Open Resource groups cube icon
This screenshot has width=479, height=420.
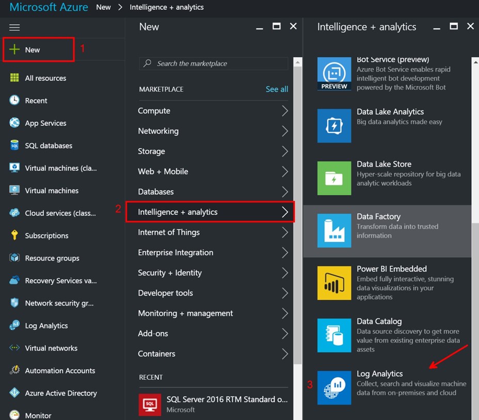pyautogui.click(x=14, y=258)
